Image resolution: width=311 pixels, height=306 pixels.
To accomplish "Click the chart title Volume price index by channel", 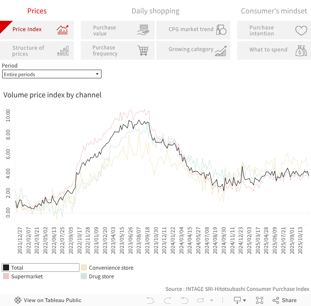I will pos(52,95).
